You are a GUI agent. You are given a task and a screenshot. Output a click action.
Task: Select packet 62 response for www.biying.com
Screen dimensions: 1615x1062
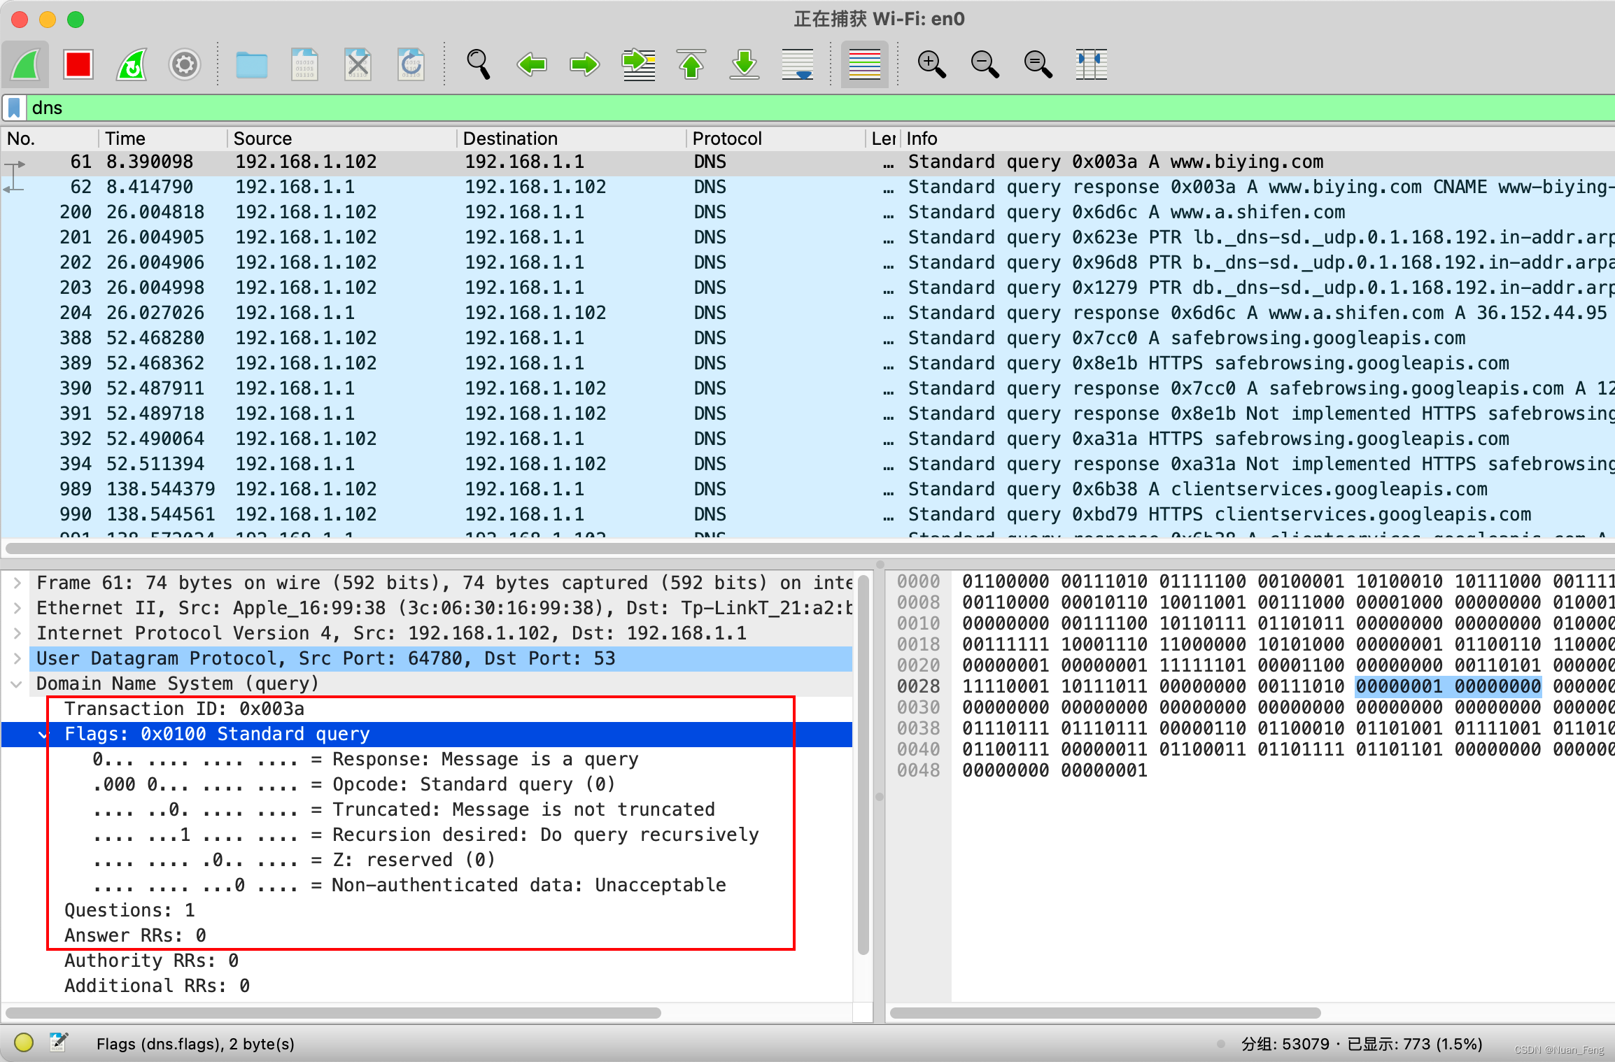click(x=807, y=187)
